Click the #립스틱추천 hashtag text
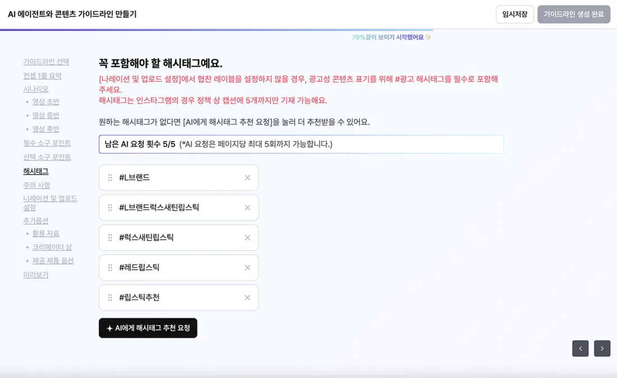This screenshot has height=378, width=617. (139, 297)
